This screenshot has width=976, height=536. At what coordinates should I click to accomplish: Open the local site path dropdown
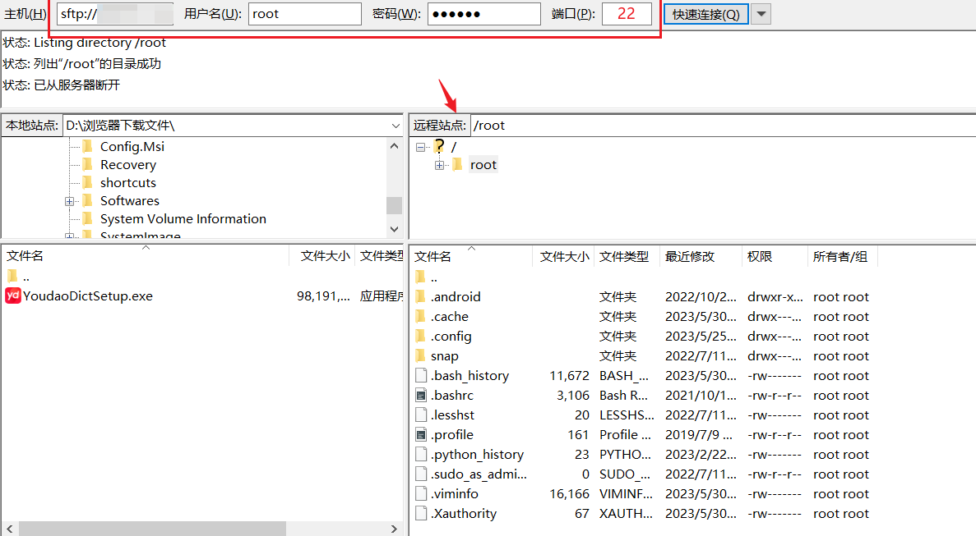(x=395, y=126)
